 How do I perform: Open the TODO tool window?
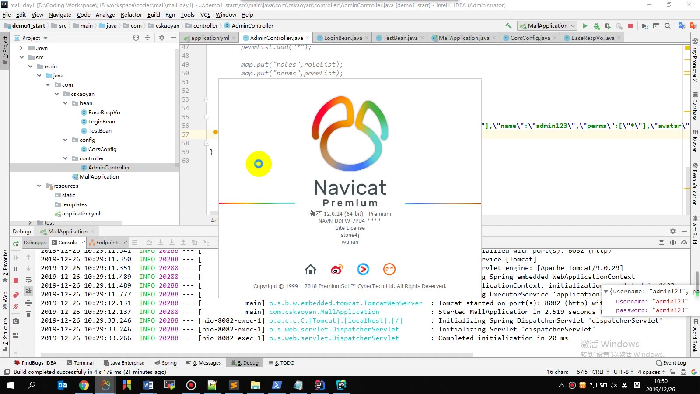281,363
